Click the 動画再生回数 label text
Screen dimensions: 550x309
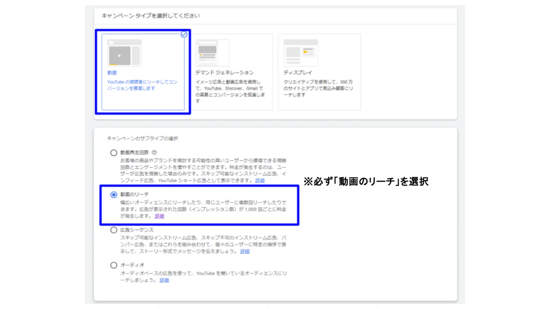click(135, 152)
